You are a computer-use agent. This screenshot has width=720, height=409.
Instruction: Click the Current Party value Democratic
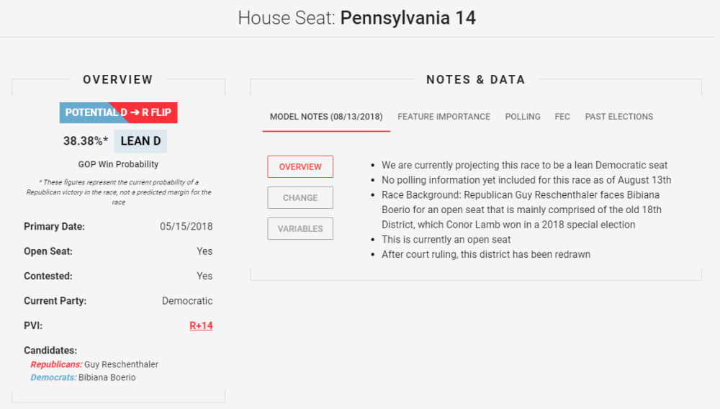click(187, 301)
